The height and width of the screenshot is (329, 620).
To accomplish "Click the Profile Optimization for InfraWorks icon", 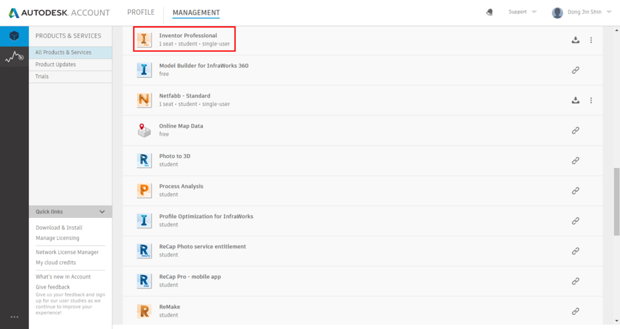I will [x=144, y=221].
